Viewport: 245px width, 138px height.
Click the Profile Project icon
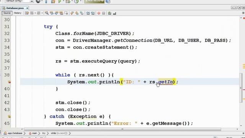pos(76,2)
